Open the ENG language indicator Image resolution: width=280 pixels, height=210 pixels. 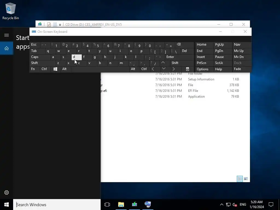243,205
